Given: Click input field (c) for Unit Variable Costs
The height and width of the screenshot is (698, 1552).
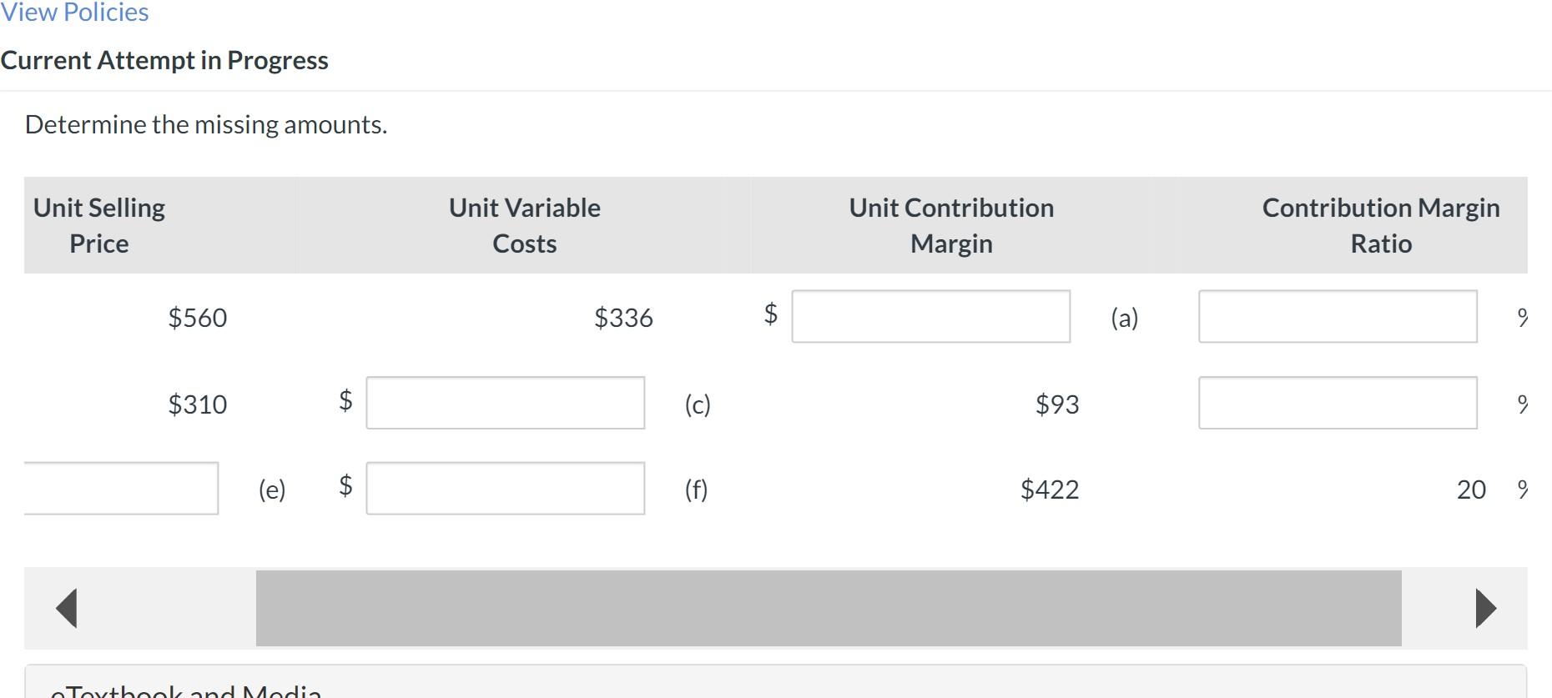Looking at the screenshot, I should (505, 404).
